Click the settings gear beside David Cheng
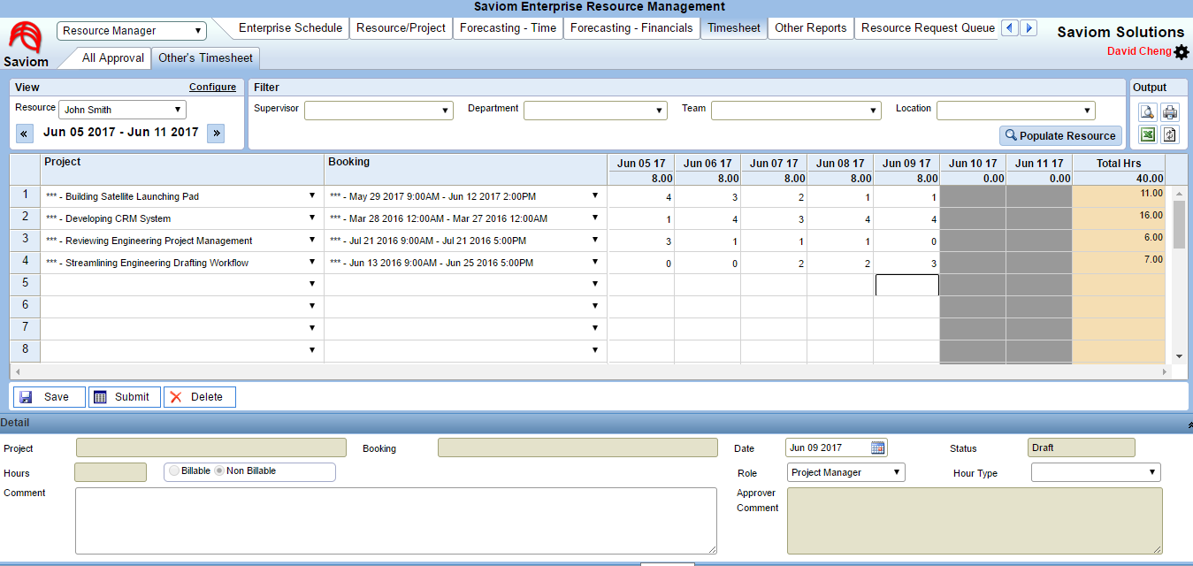The image size is (1193, 566). pos(1182,51)
